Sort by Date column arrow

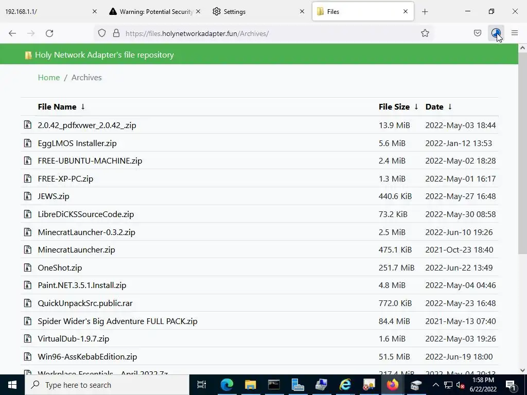[x=450, y=107]
